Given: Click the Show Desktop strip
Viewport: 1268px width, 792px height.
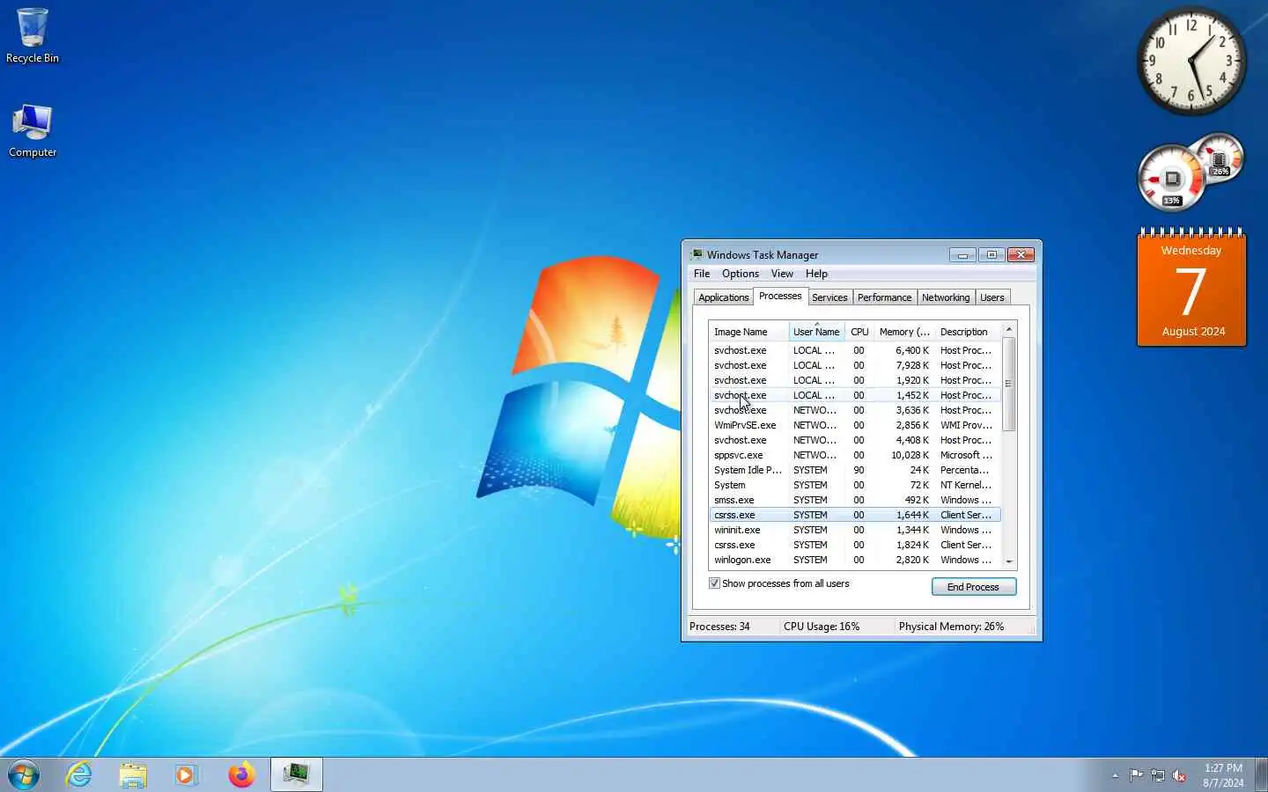Looking at the screenshot, I should tap(1261, 775).
